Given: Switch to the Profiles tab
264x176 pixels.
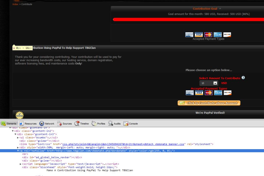Looking at the screenshot, I should (x=98, y=124).
